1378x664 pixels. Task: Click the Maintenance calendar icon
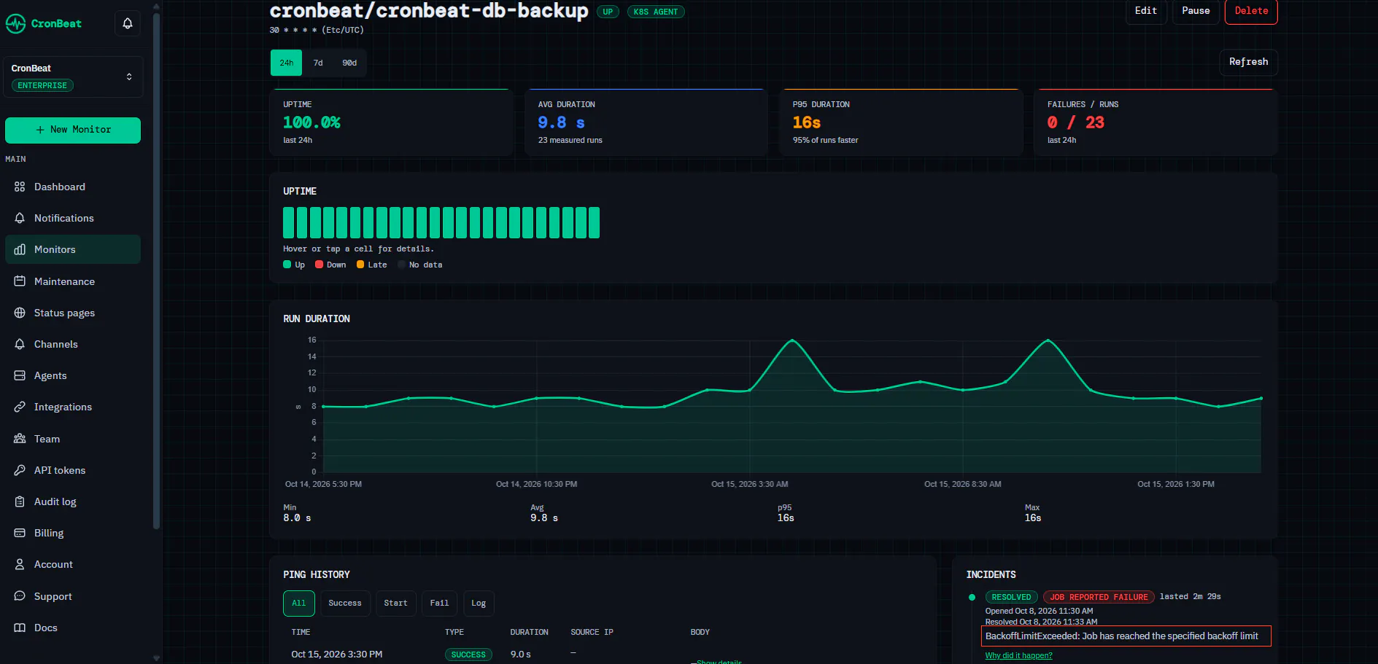pos(20,281)
